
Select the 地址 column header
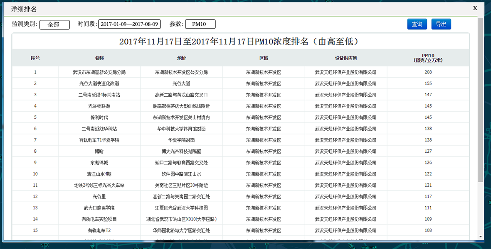(x=181, y=58)
